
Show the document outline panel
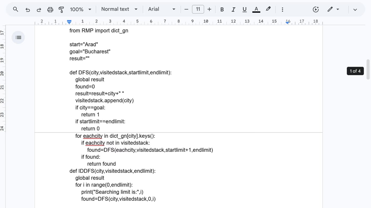click(x=18, y=37)
